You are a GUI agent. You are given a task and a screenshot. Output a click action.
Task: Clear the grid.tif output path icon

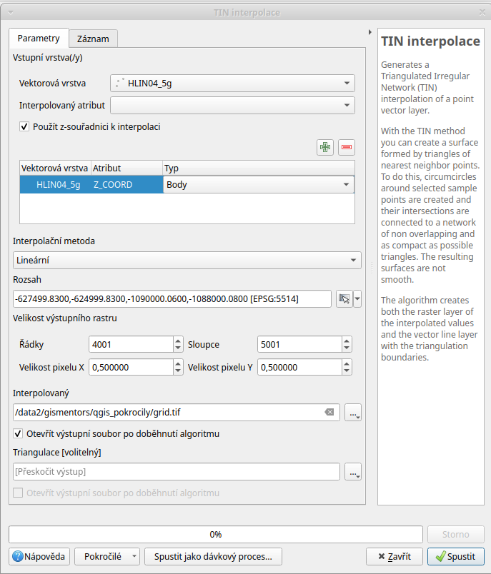(329, 412)
